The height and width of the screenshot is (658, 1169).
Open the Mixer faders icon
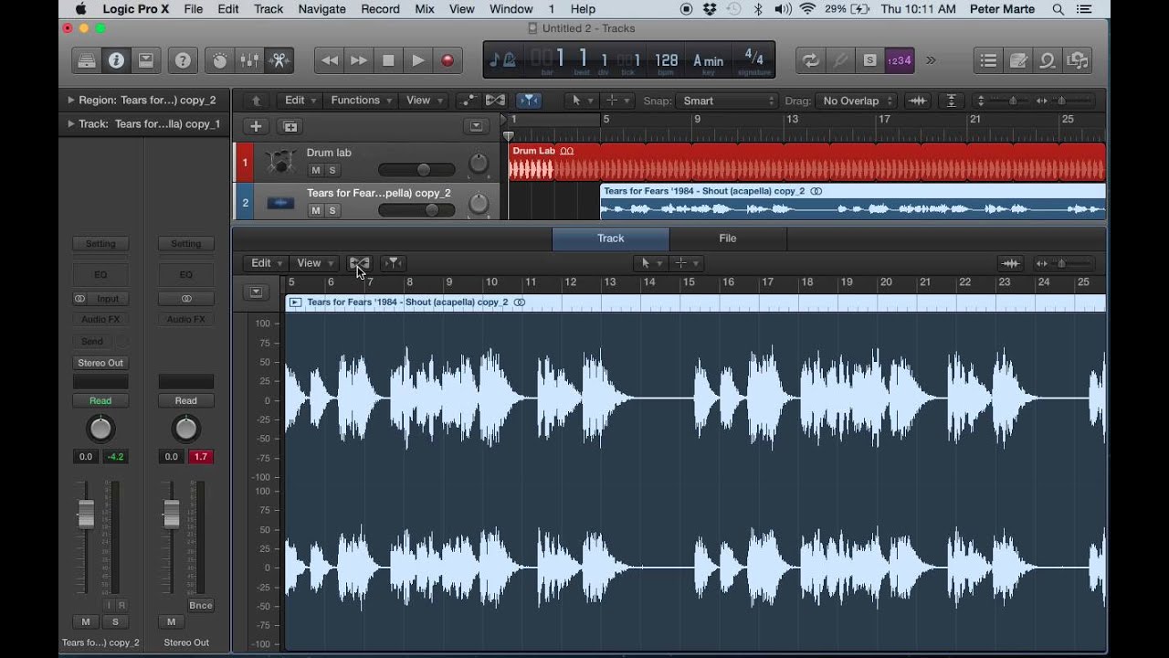point(249,61)
